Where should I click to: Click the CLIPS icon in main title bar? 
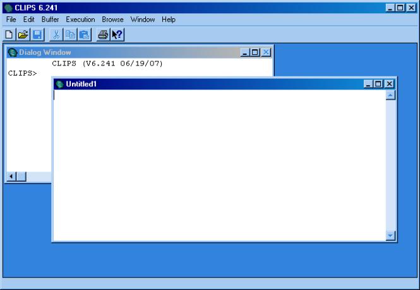coord(9,8)
